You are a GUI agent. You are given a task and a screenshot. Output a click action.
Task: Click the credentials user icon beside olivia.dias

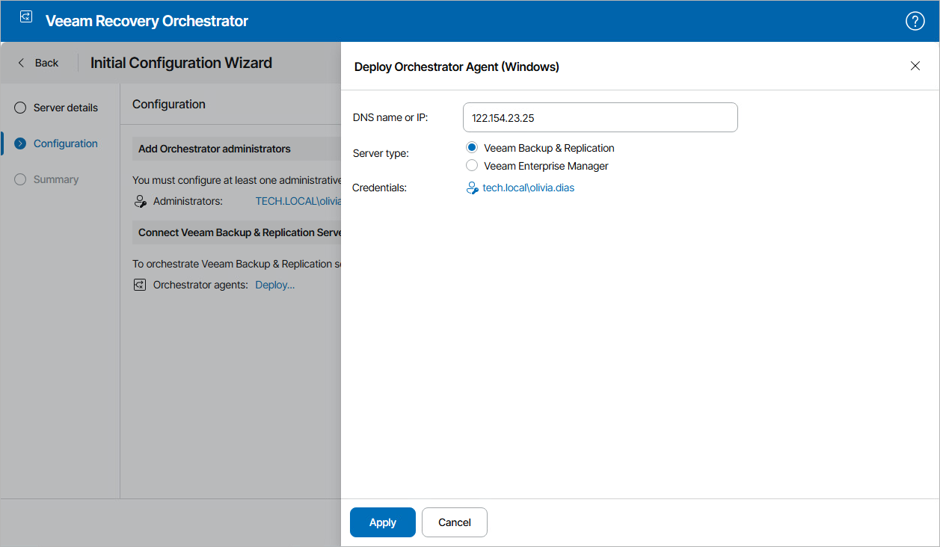tap(472, 188)
